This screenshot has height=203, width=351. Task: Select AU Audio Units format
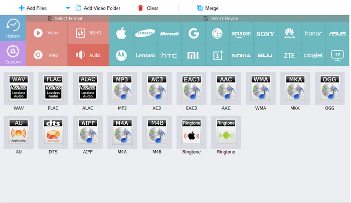tap(19, 132)
